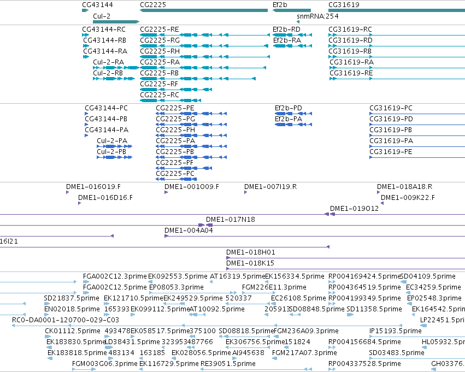Click transcript Cul-2-RB

coord(114,79)
